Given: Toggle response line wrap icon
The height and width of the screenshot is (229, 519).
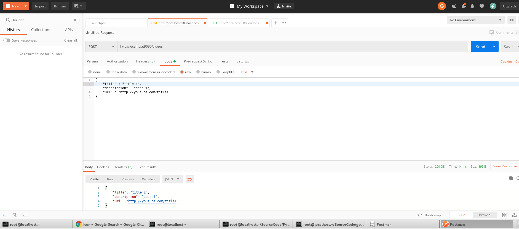Looking at the screenshot, I should point(190,179).
